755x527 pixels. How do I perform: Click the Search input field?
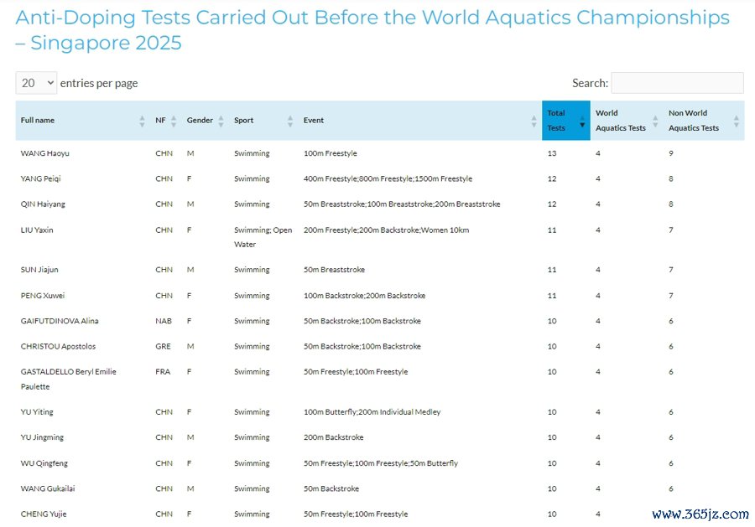(678, 83)
